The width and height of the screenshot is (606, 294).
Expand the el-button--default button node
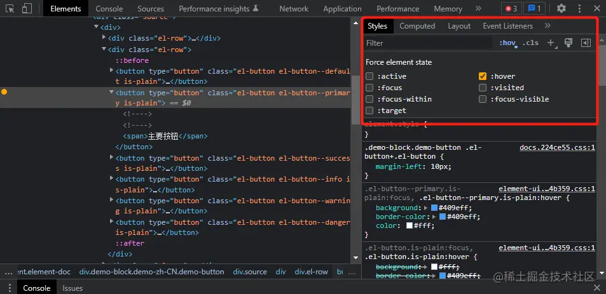tap(112, 70)
